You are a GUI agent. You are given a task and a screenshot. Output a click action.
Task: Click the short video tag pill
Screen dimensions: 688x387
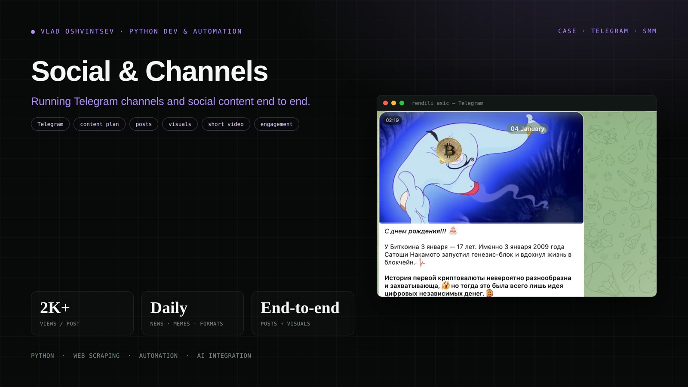pyautogui.click(x=226, y=124)
